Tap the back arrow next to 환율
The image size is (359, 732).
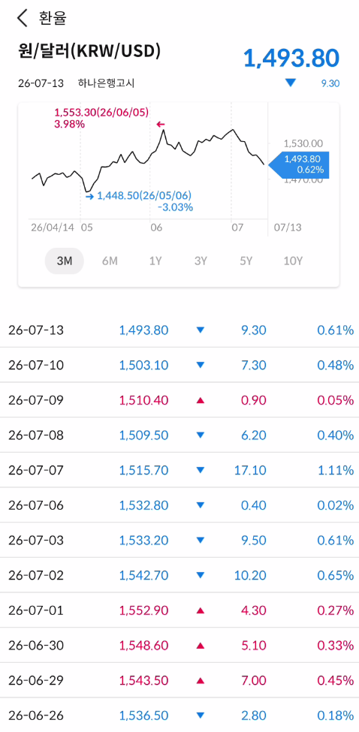tap(23, 18)
